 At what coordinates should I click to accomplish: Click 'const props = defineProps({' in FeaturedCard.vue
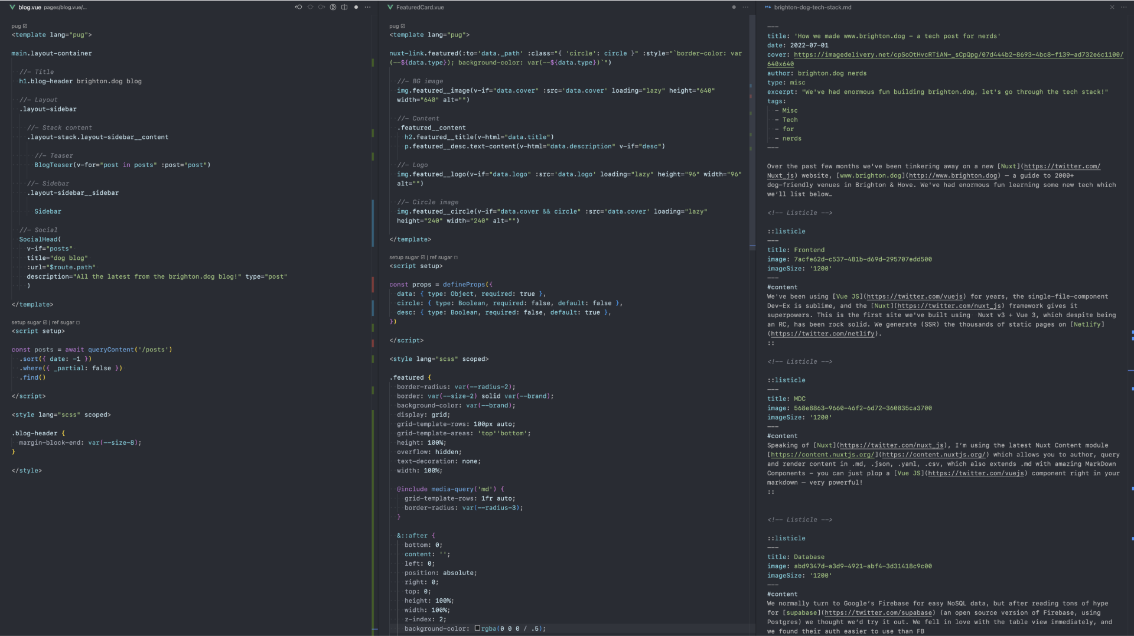tap(441, 284)
